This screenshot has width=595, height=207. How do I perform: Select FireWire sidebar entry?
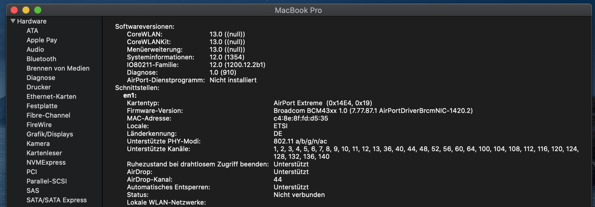(39, 125)
